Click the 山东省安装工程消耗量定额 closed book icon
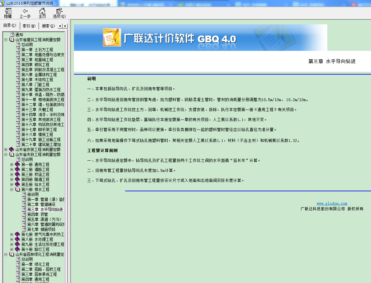Image resolution: width=371 pixels, height=283 pixels. [12, 149]
